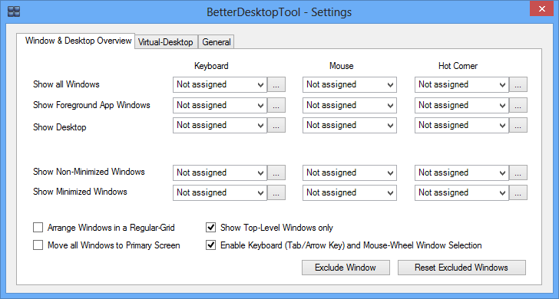559x299 pixels.
Task: Open Hot Corner dropdown for Show Desktop
Action: 461,125
